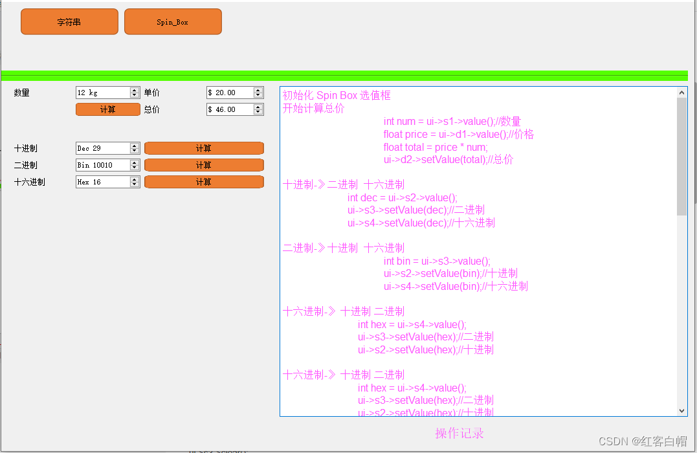This screenshot has height=453, width=697.
Task: Focus the Bin 10010 input field
Action: (x=103, y=166)
